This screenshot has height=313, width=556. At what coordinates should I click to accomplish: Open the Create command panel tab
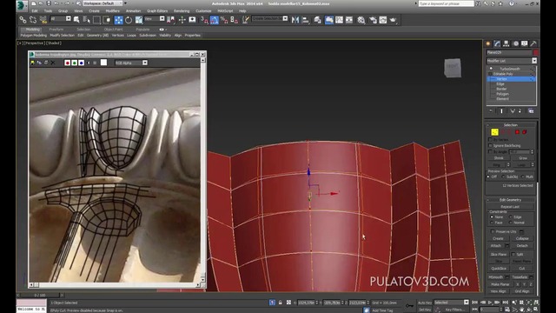click(488, 43)
